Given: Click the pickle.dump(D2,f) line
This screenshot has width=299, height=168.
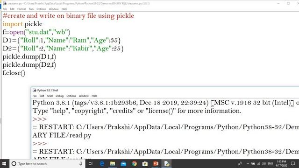Looking at the screenshot, I should tap(29, 65).
